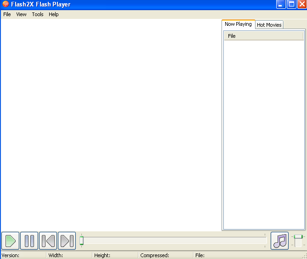
Task: Open the Tools menu
Action: pos(38,14)
